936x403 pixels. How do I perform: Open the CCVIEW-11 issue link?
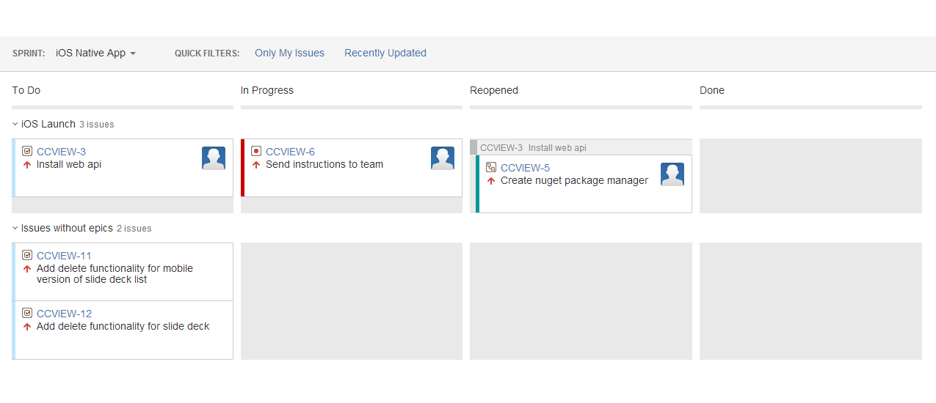(x=64, y=256)
